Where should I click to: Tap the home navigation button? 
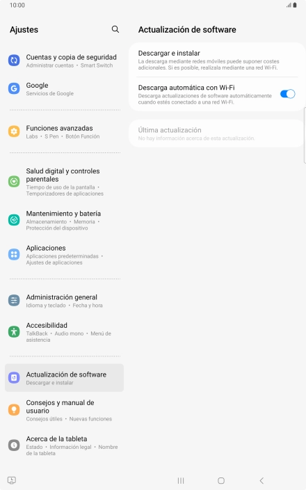pyautogui.click(x=221, y=480)
